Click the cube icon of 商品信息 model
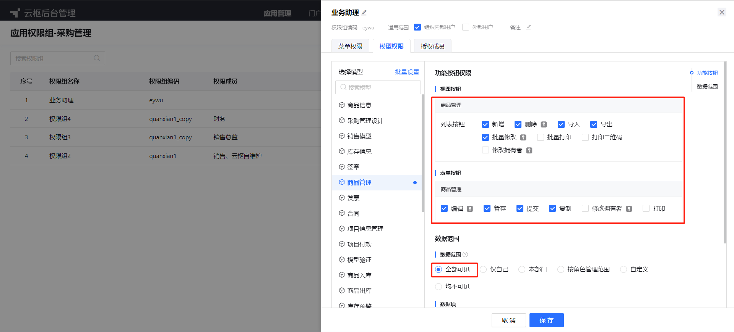The height and width of the screenshot is (332, 734). tap(342, 105)
